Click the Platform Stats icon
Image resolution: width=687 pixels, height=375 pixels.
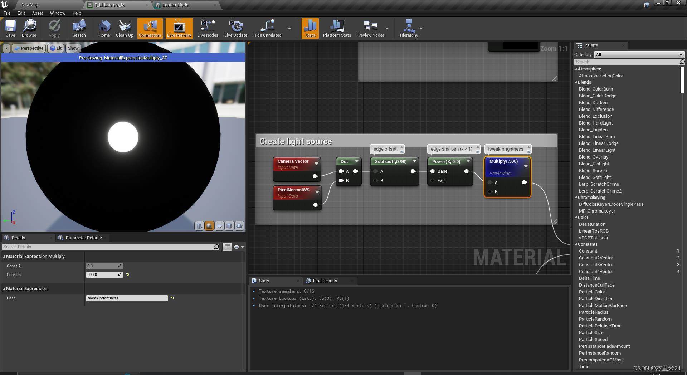click(336, 28)
